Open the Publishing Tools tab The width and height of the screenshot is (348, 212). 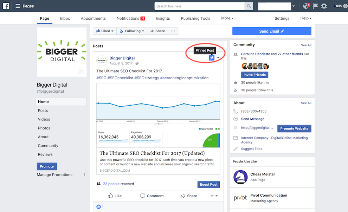(195, 18)
